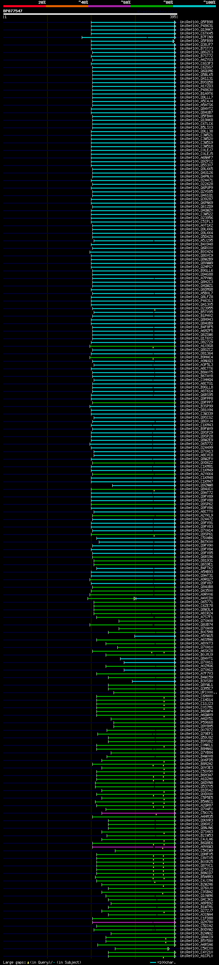Open hit UniRef100_Q2H780
The image size is (219, 965).
(x=196, y=922)
